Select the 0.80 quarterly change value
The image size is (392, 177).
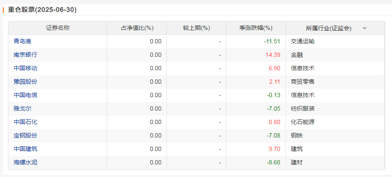click(275, 122)
